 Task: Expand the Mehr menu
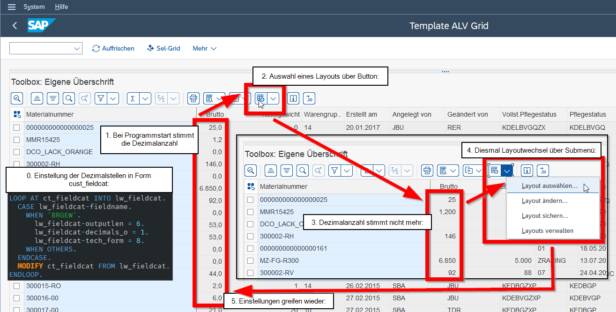click(x=204, y=49)
